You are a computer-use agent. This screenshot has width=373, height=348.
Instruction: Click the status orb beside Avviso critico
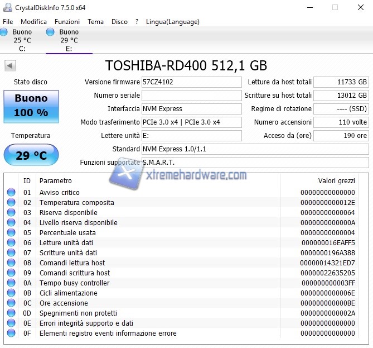point(11,193)
